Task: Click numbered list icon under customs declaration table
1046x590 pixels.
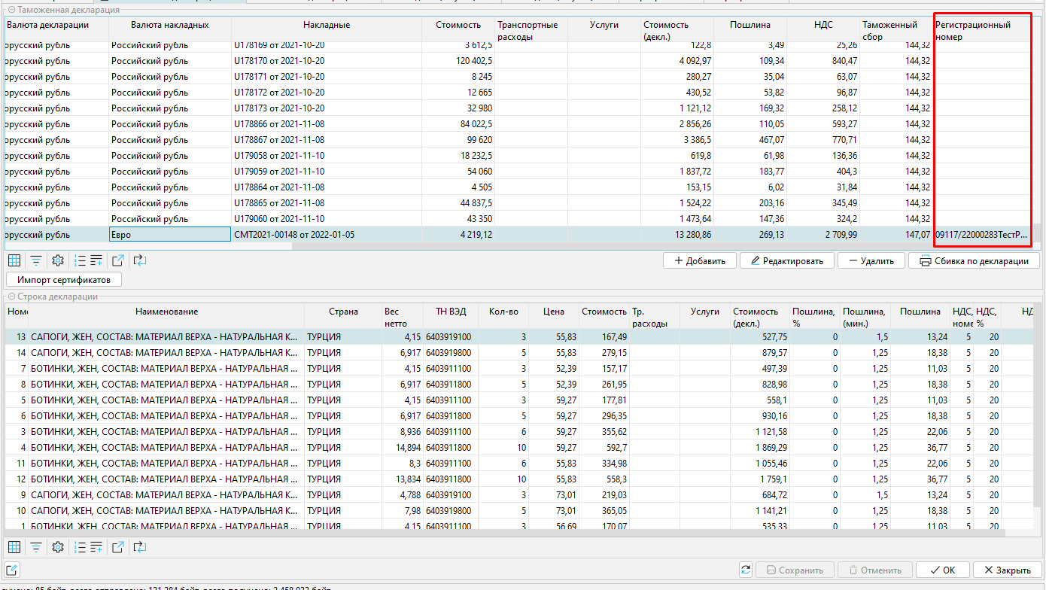Action: 81,261
